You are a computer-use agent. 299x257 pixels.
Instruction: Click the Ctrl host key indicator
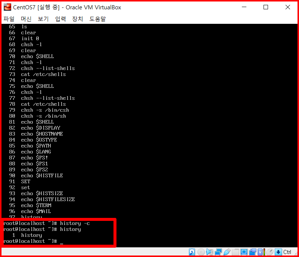point(287,252)
